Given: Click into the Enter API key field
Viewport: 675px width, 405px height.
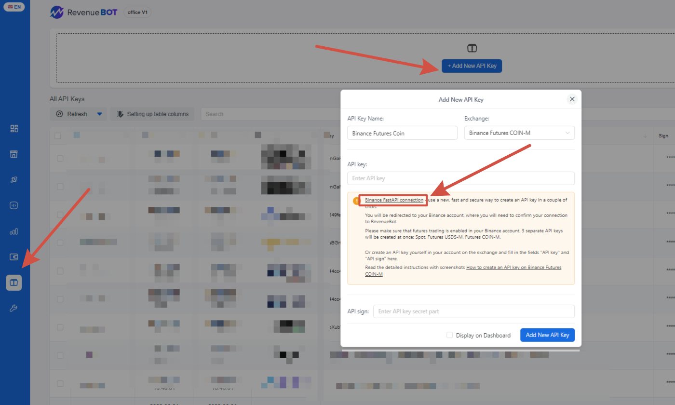Looking at the screenshot, I should [x=461, y=178].
